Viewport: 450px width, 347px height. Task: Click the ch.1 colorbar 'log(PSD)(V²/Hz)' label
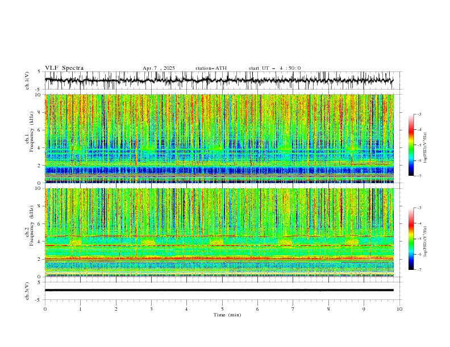point(426,148)
